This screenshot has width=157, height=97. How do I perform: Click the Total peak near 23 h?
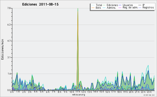click(x=148, y=65)
